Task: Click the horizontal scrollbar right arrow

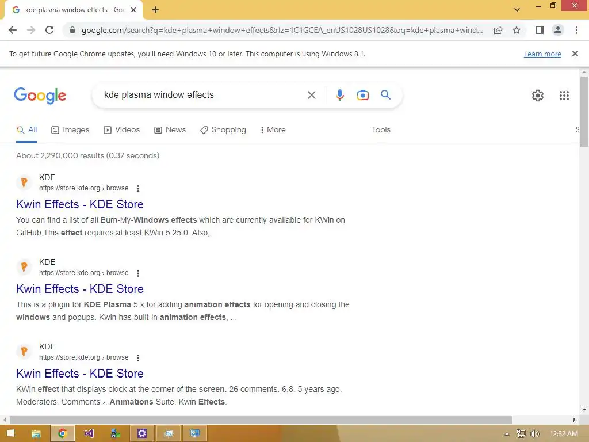Action: click(x=575, y=420)
